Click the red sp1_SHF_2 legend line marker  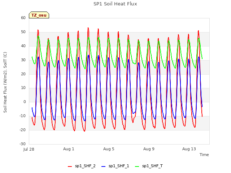[70, 167]
